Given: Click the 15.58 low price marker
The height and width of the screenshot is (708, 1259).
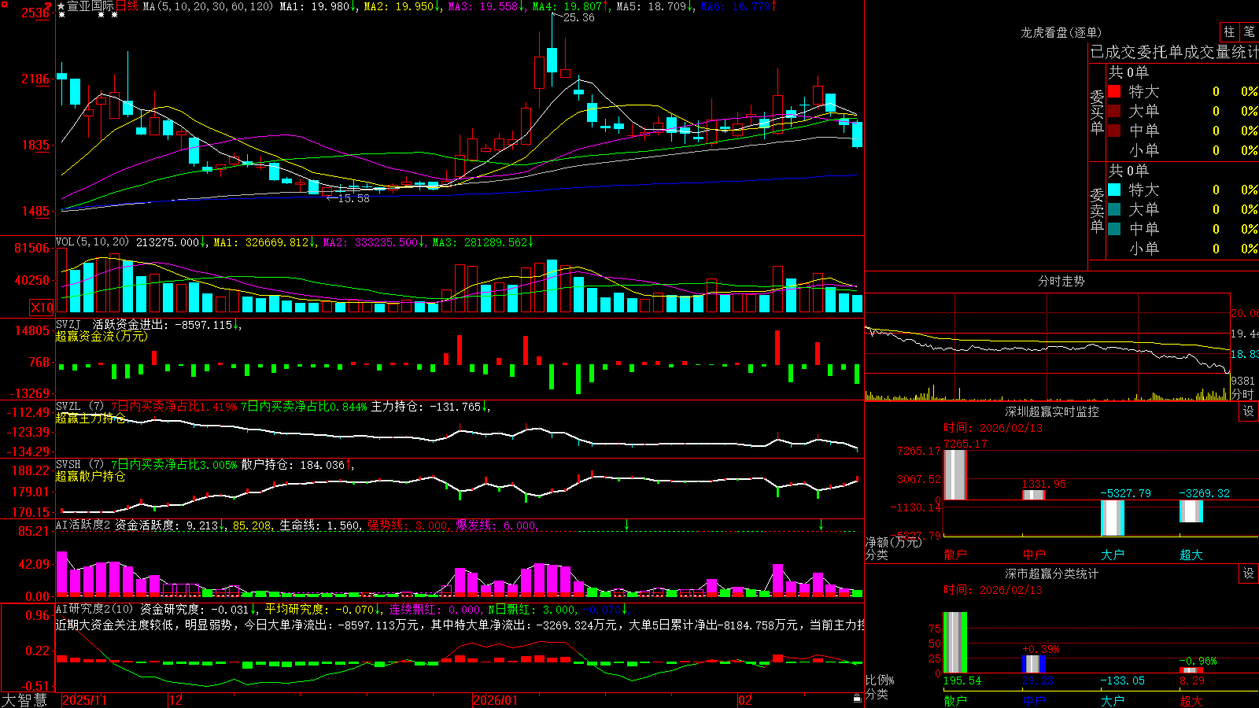Looking at the screenshot, I should 353,198.
